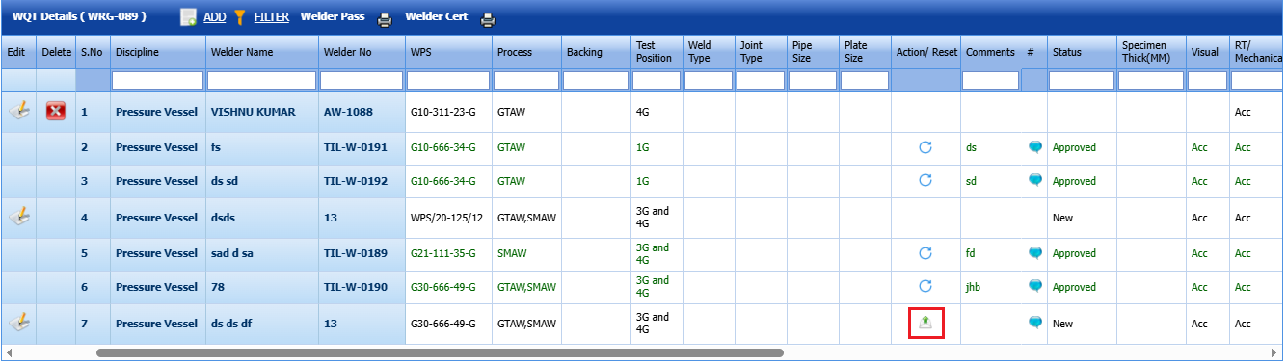
Task: Delete the VISHNU KUMAR row
Action: [x=56, y=112]
